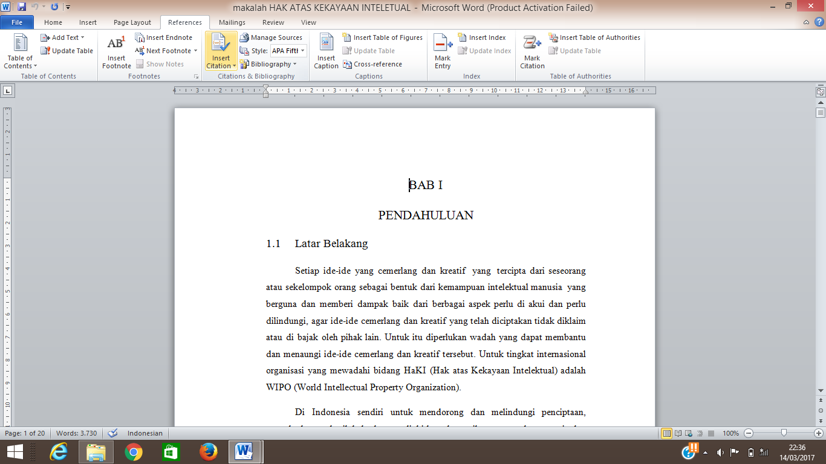Screen dimensions: 826x464
Task: Click Update Table in Table of Contents group
Action: (x=67, y=51)
